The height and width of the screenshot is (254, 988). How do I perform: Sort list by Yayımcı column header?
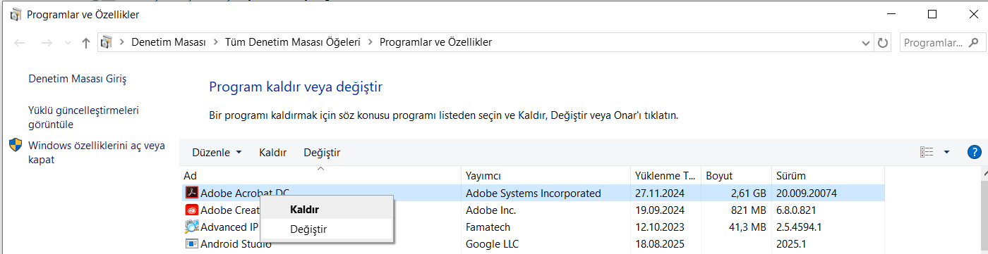tap(546, 175)
